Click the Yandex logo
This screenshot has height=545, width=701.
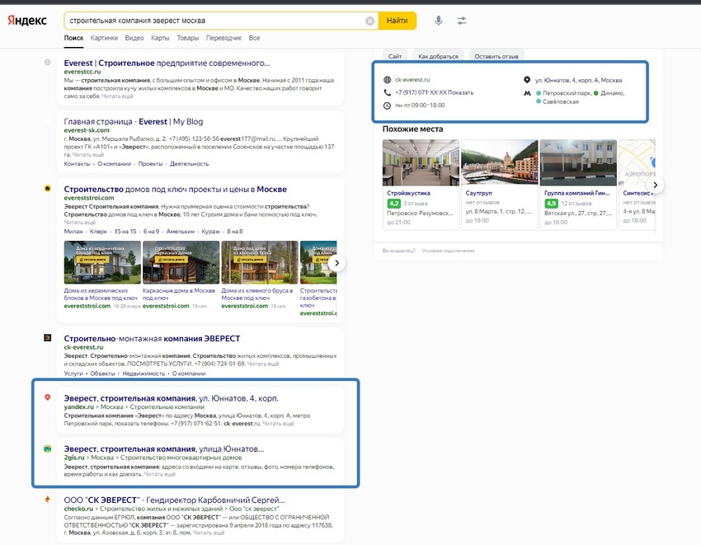click(27, 21)
